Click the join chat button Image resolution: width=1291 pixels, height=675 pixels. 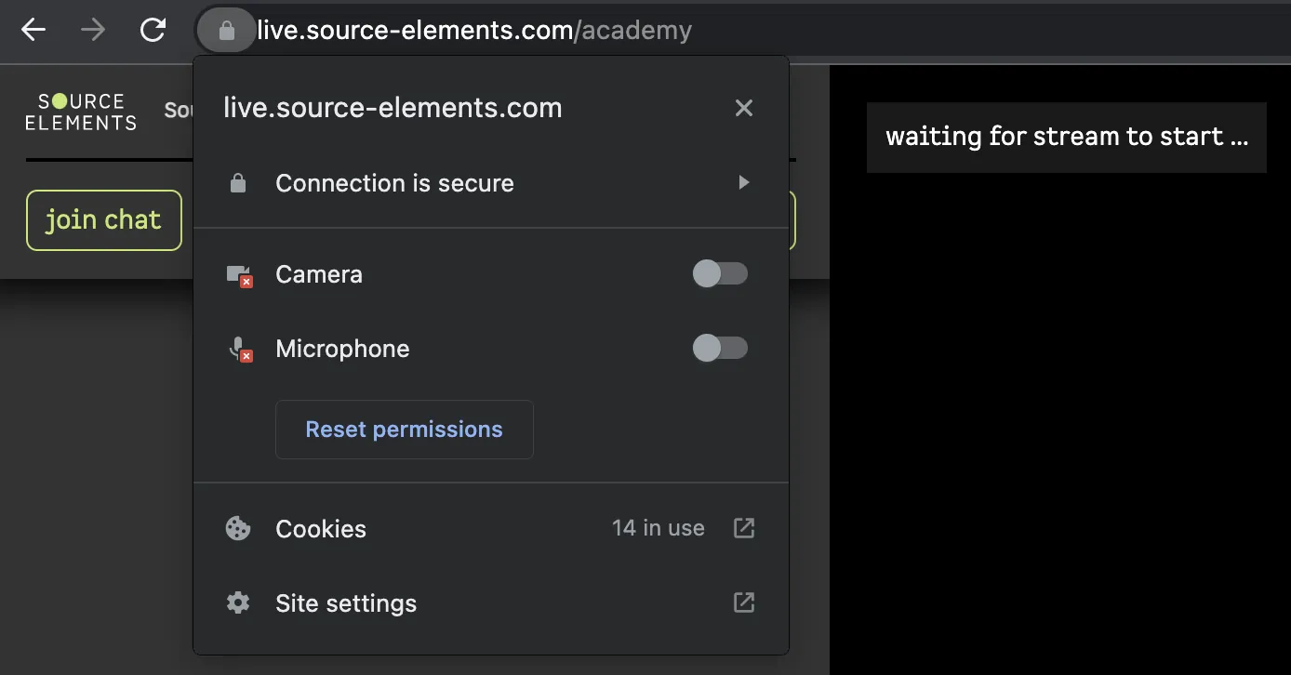point(104,220)
